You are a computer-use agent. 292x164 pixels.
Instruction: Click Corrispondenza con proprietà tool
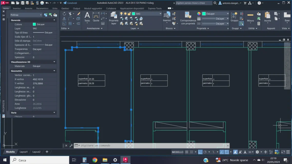point(188,18)
